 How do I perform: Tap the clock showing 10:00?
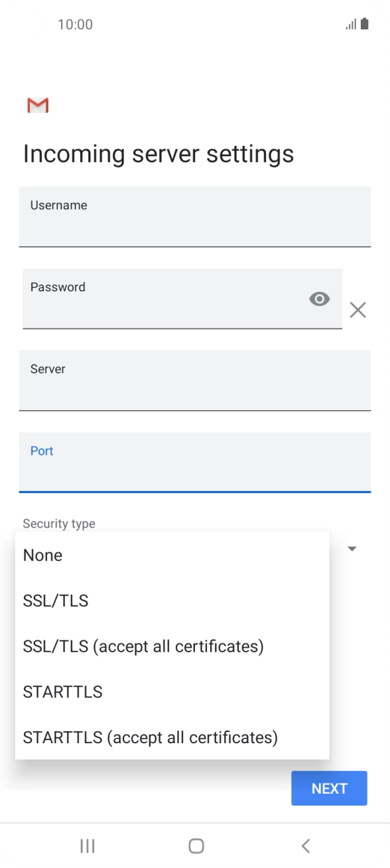75,25
